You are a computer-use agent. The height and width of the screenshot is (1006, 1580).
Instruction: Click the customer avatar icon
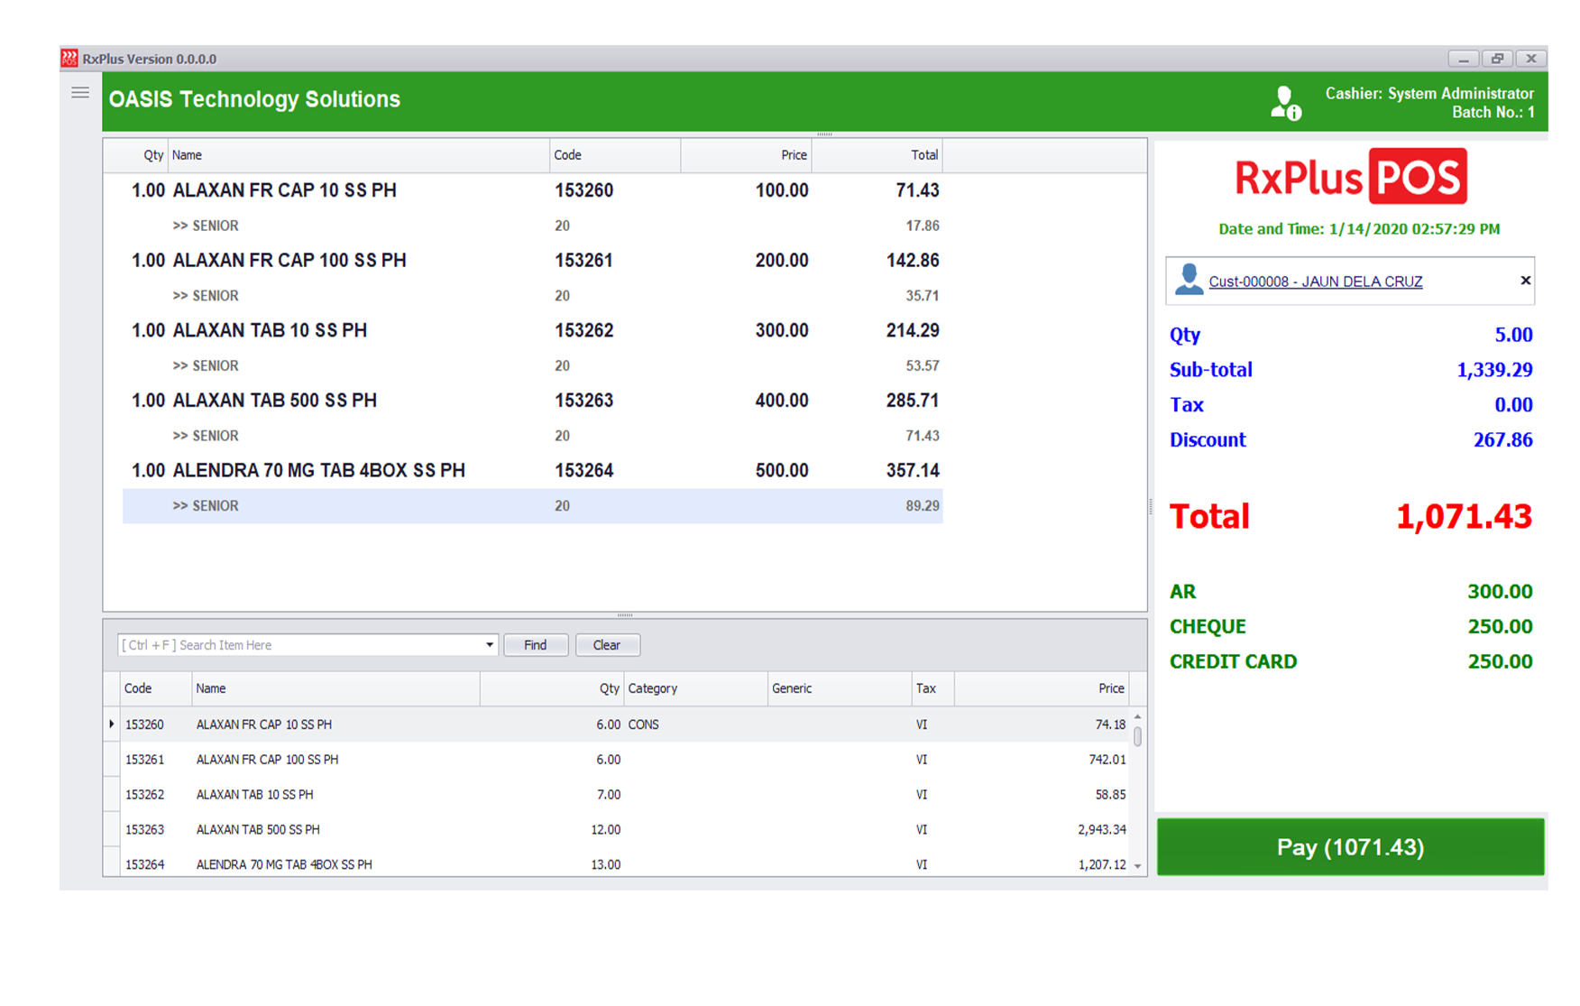1189,280
